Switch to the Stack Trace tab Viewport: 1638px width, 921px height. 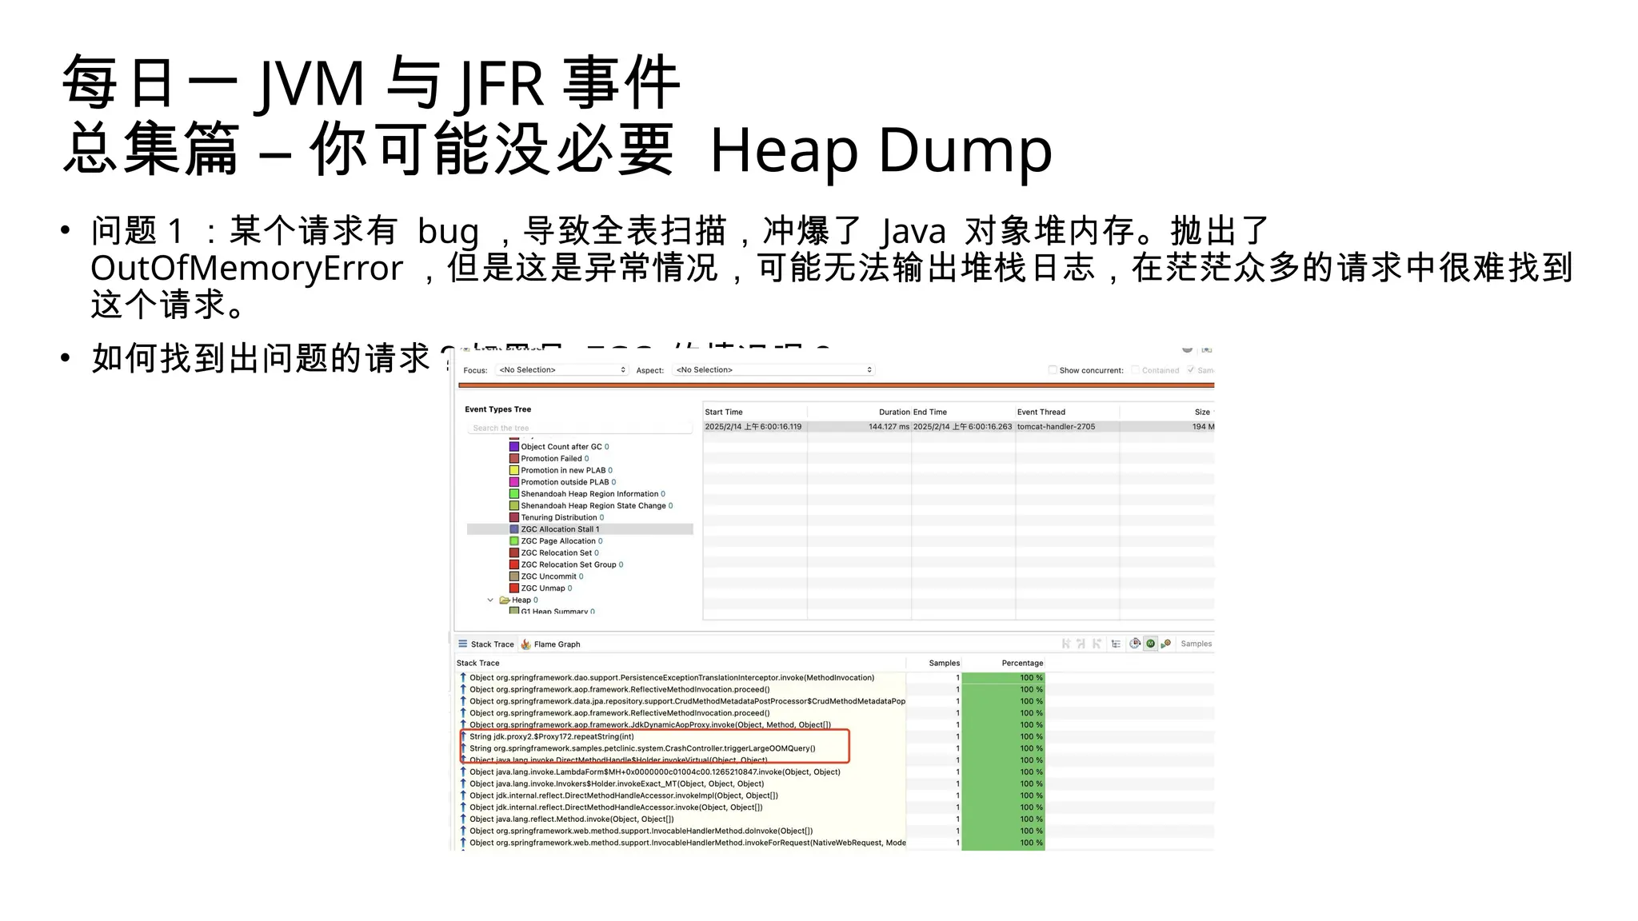pyautogui.click(x=485, y=644)
